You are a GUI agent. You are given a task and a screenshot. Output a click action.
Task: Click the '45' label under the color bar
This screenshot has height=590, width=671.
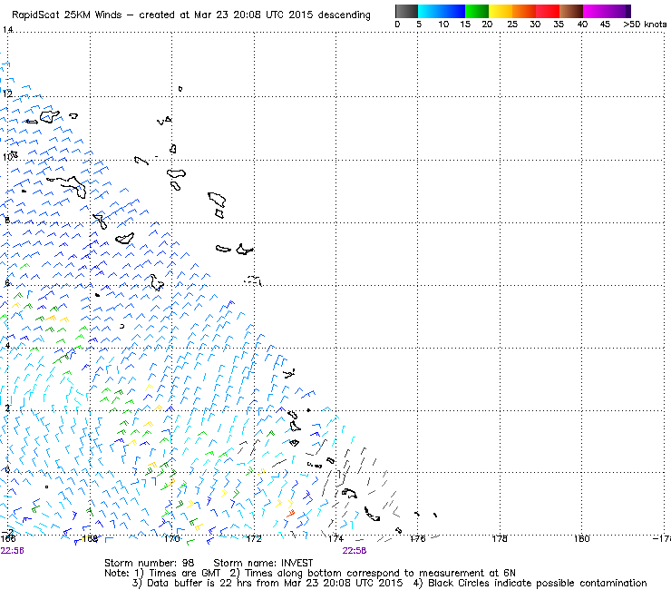click(x=605, y=25)
